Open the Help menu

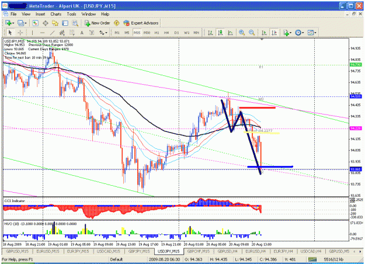coord(105,14)
